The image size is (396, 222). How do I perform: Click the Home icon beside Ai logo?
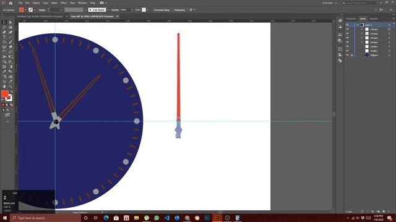pyautogui.click(x=11, y=3)
